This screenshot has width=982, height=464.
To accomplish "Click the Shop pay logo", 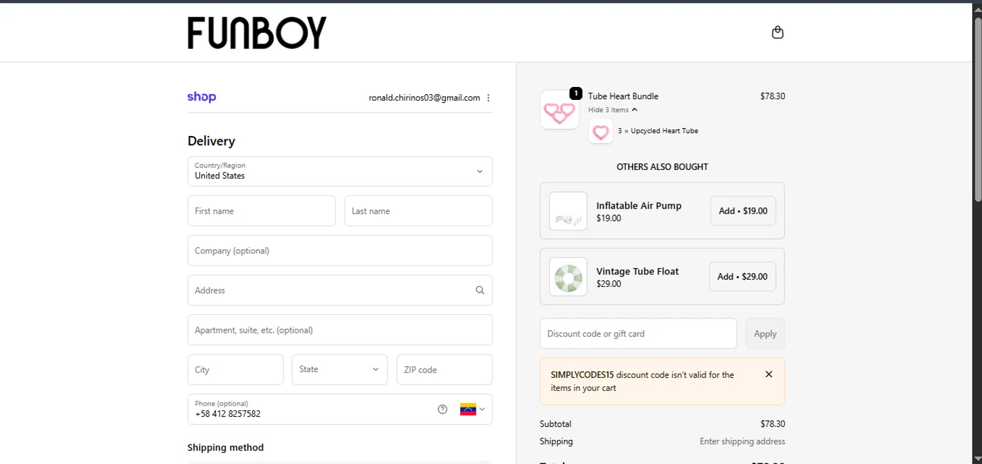I will pyautogui.click(x=202, y=97).
